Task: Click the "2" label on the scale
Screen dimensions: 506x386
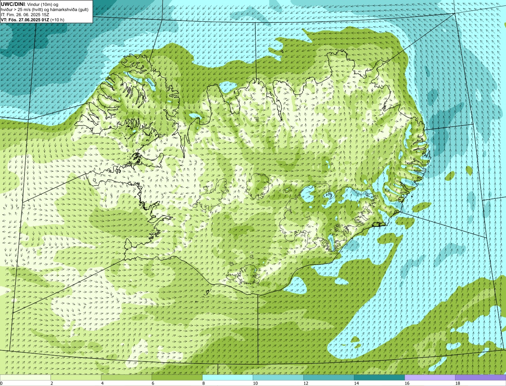Action: tap(52, 383)
